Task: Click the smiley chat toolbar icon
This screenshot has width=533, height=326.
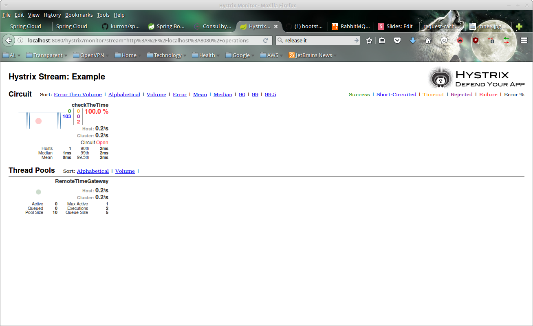Action: click(x=444, y=40)
